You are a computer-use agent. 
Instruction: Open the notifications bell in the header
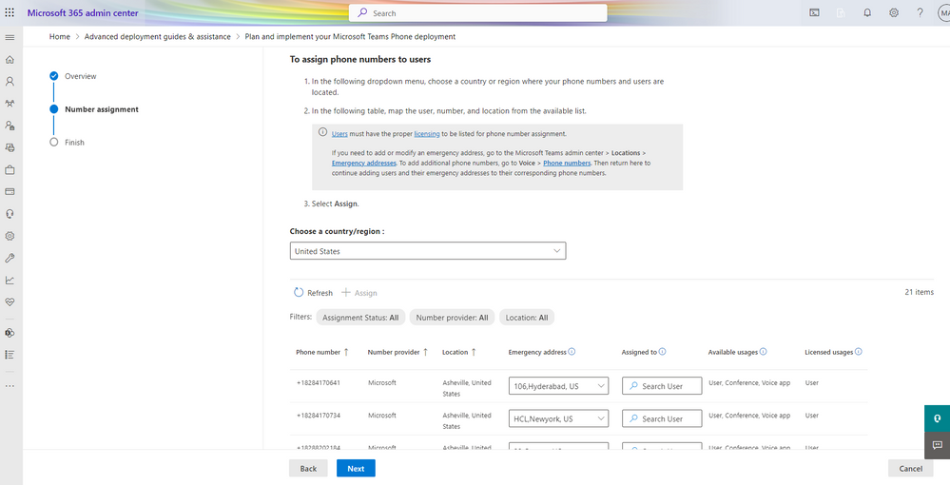point(867,12)
